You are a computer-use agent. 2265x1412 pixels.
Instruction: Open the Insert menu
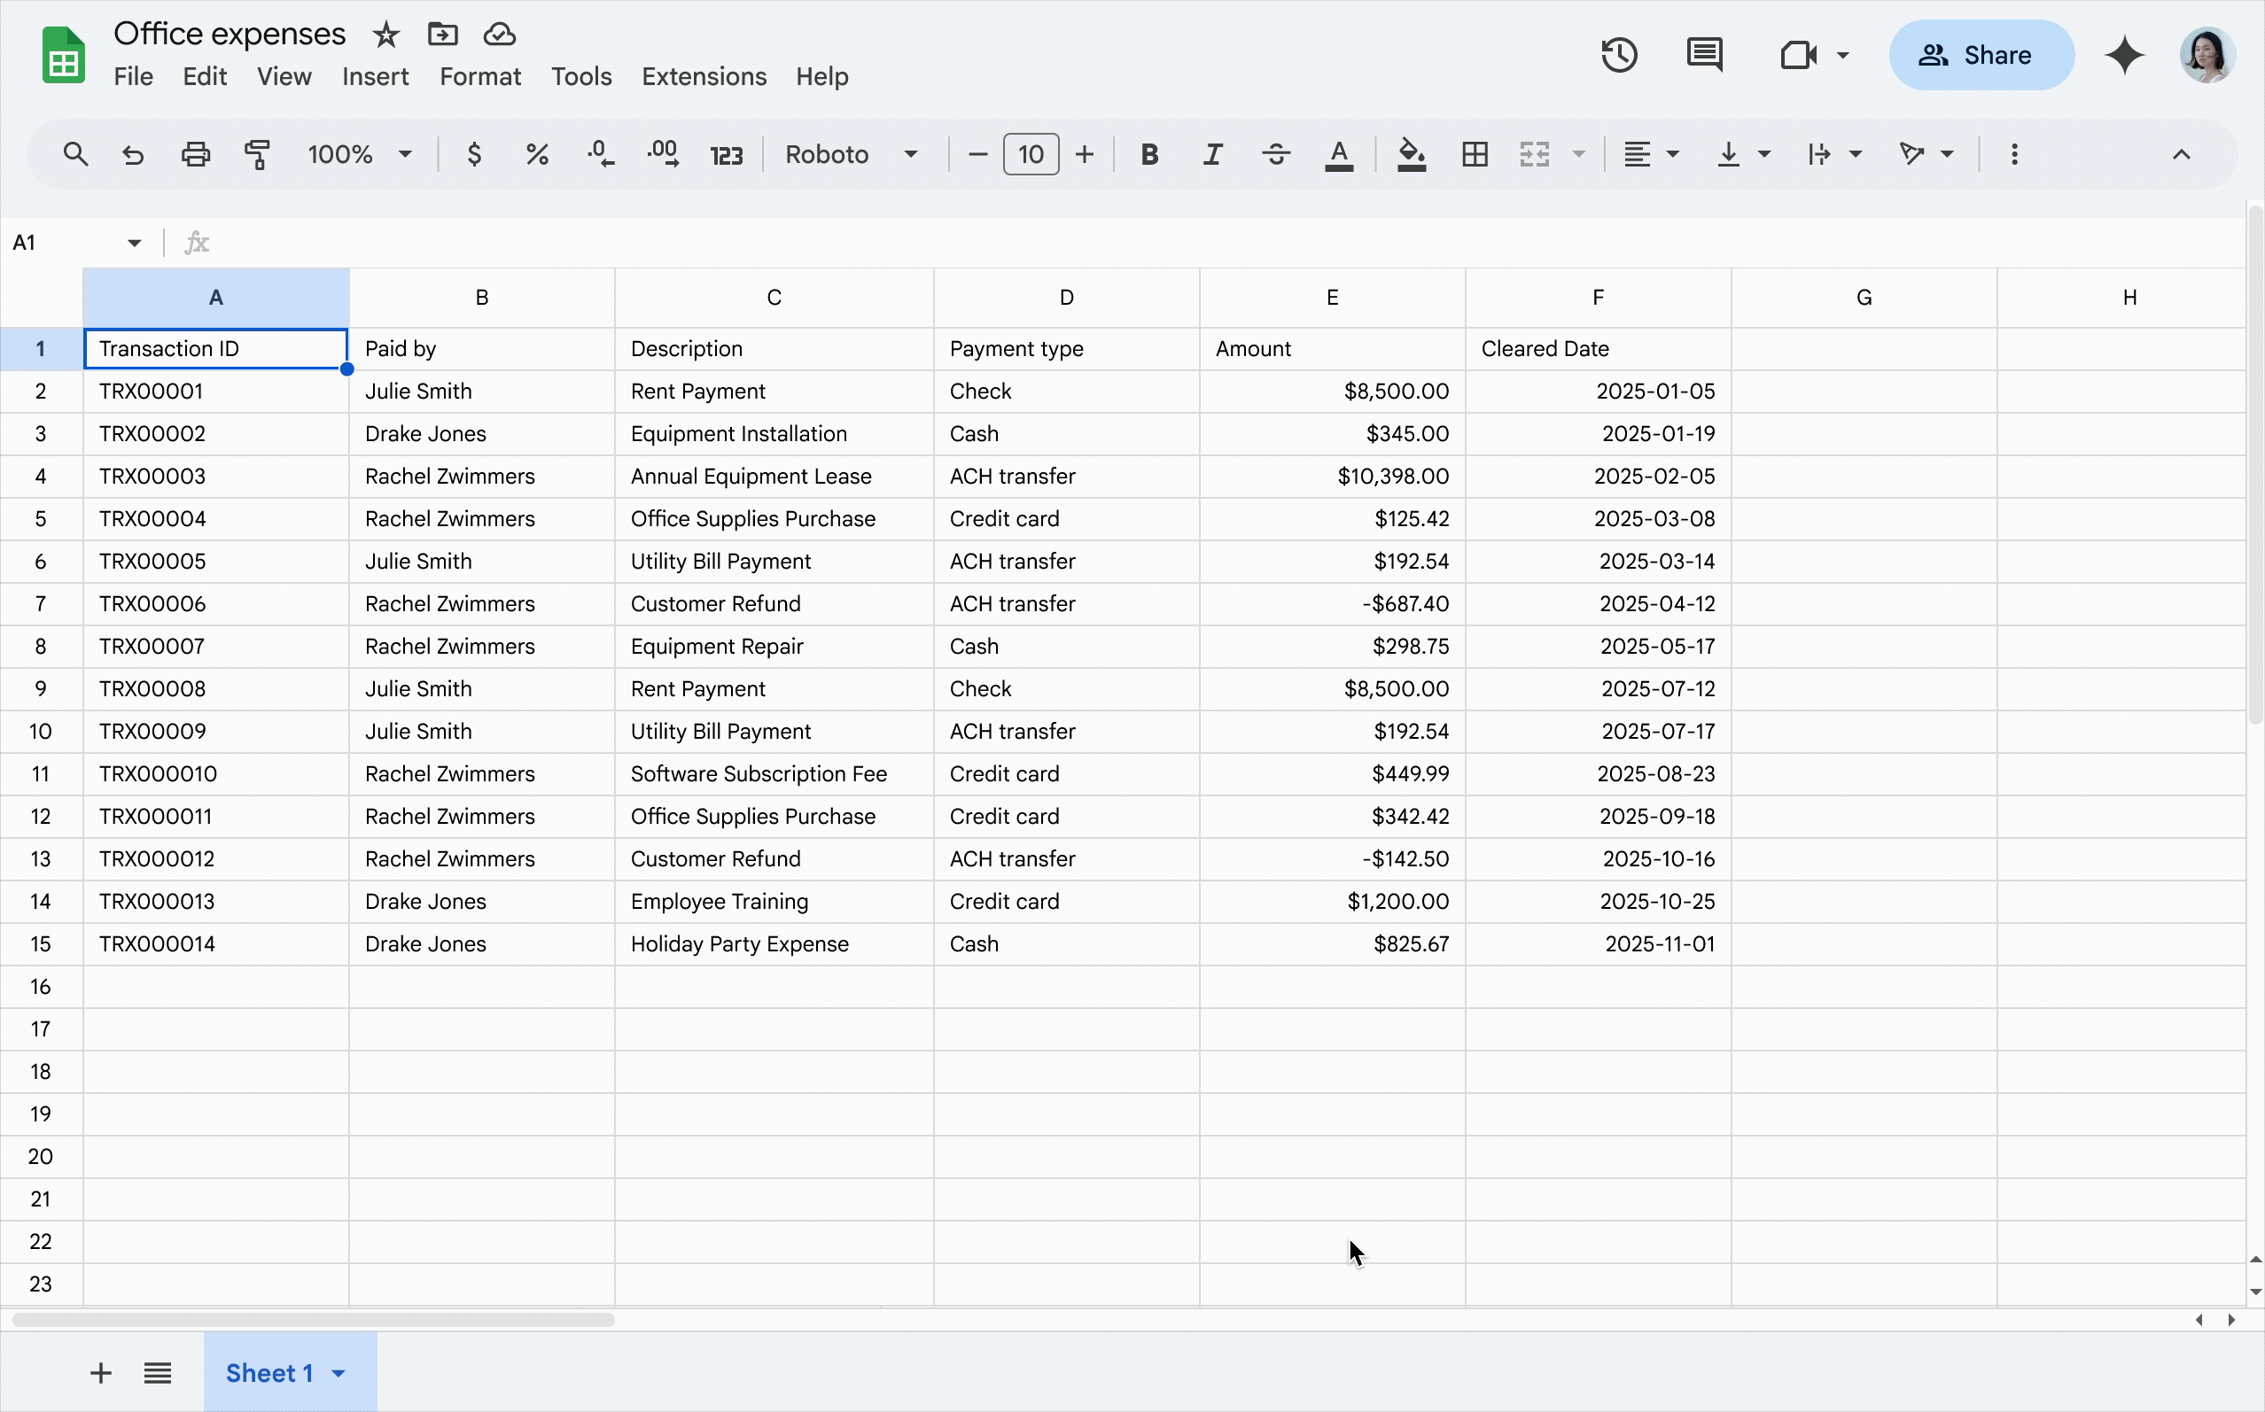(x=375, y=76)
